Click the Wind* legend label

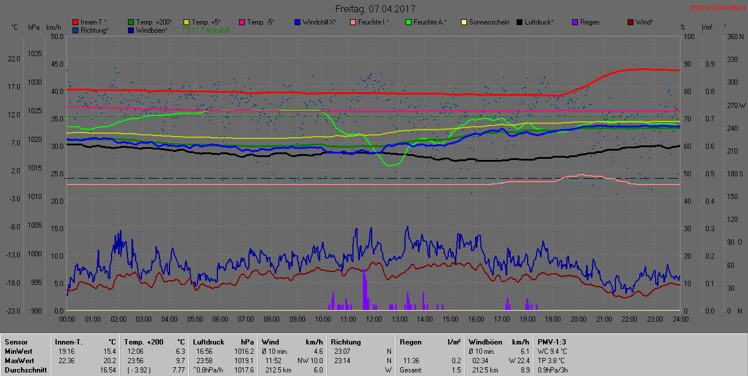(x=645, y=22)
